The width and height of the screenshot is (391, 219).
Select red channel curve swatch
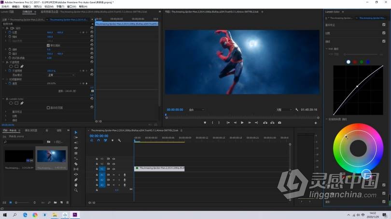point(355,62)
